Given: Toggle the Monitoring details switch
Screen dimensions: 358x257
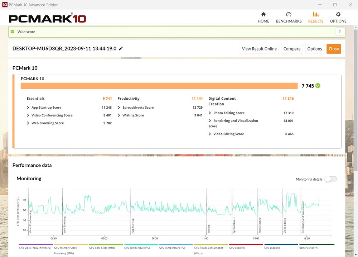Looking at the screenshot, I should (330, 179).
